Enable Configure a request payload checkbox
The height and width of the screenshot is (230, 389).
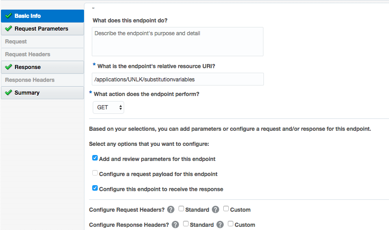95,173
